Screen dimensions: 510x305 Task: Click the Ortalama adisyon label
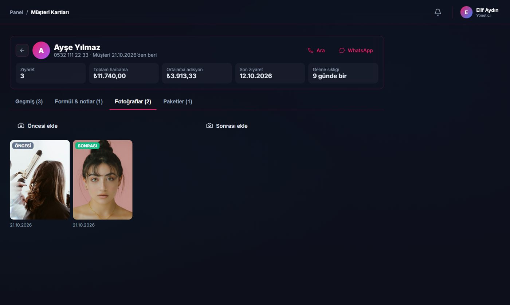click(x=185, y=70)
